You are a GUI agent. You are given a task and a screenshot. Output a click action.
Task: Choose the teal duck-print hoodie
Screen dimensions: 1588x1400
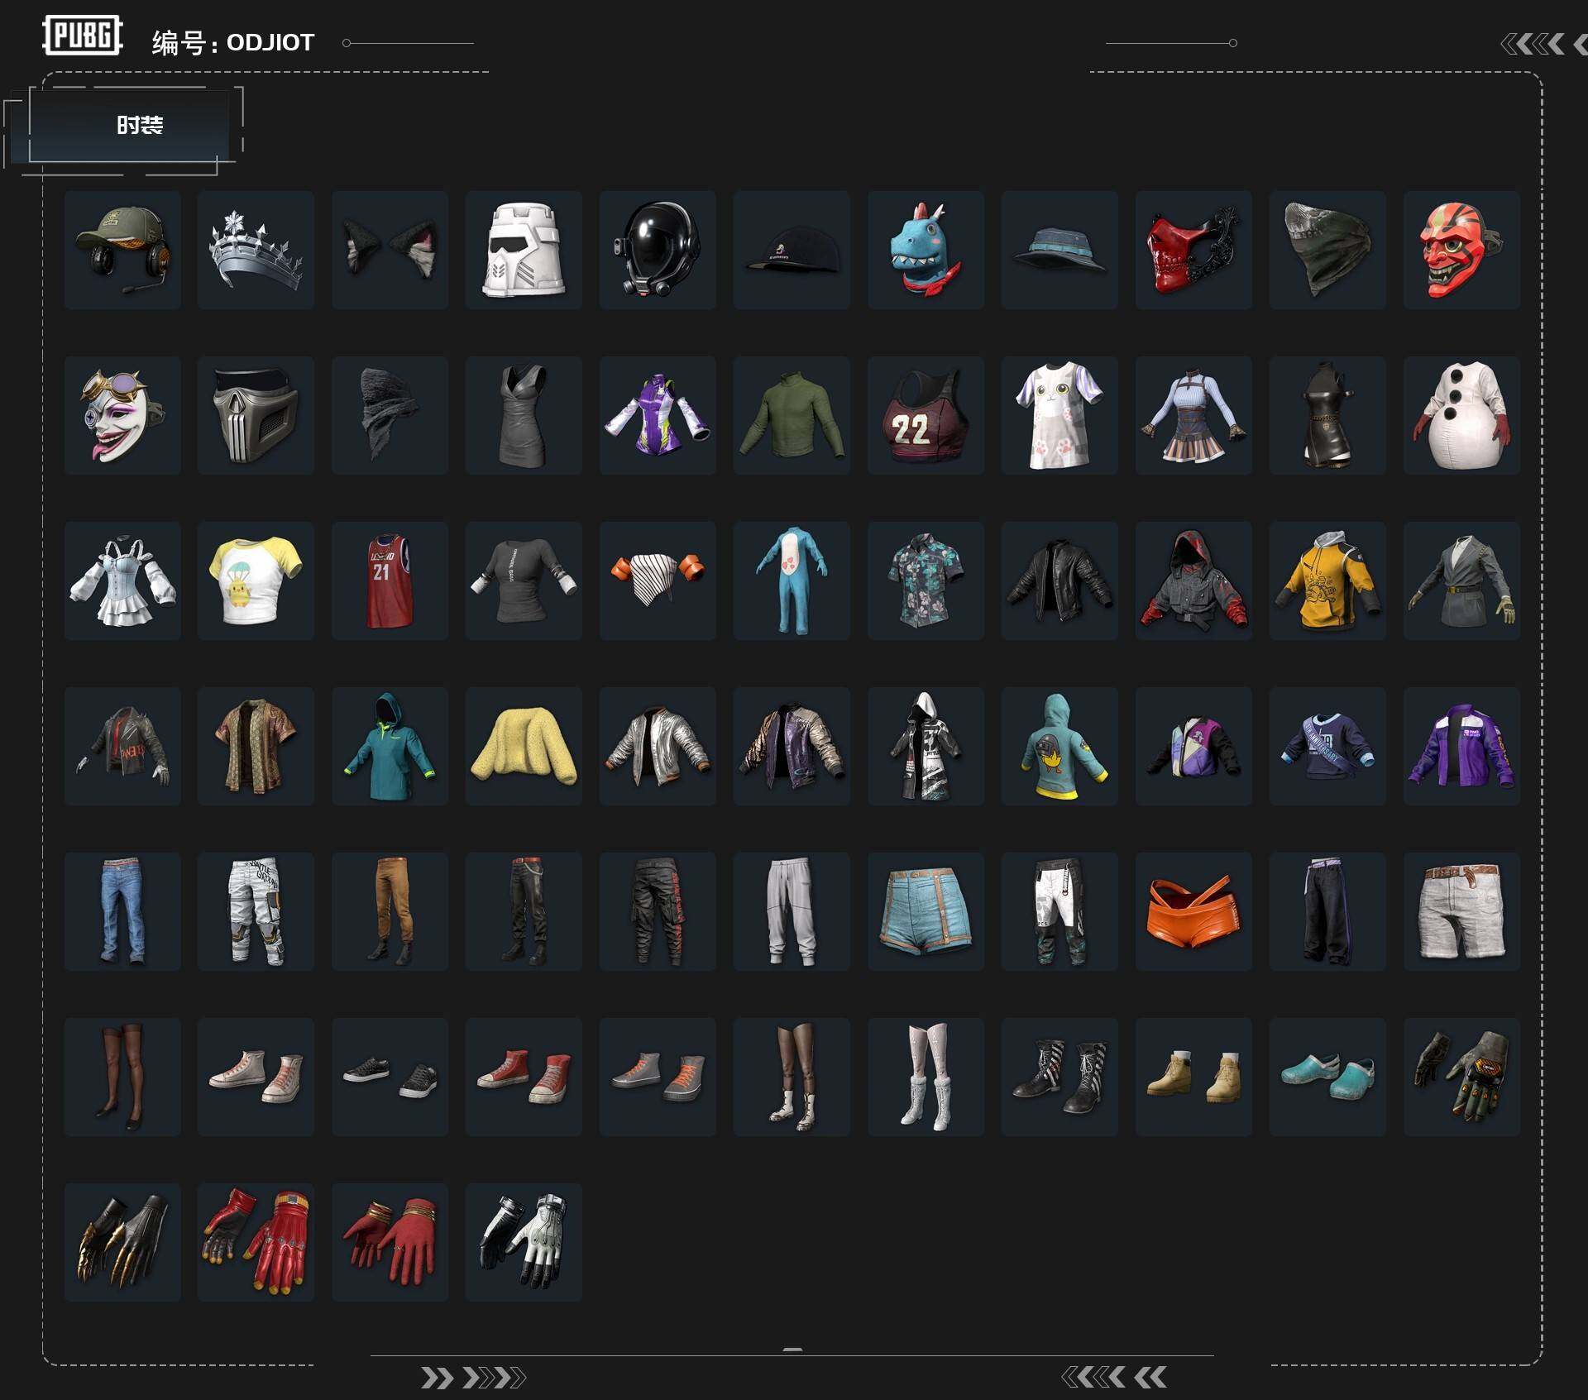1059,747
